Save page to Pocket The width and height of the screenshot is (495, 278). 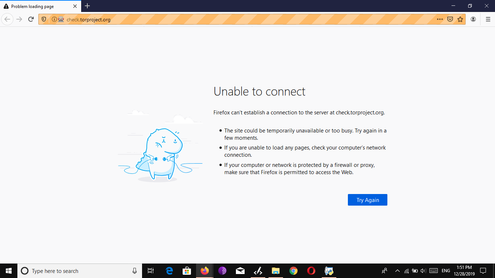(x=450, y=19)
